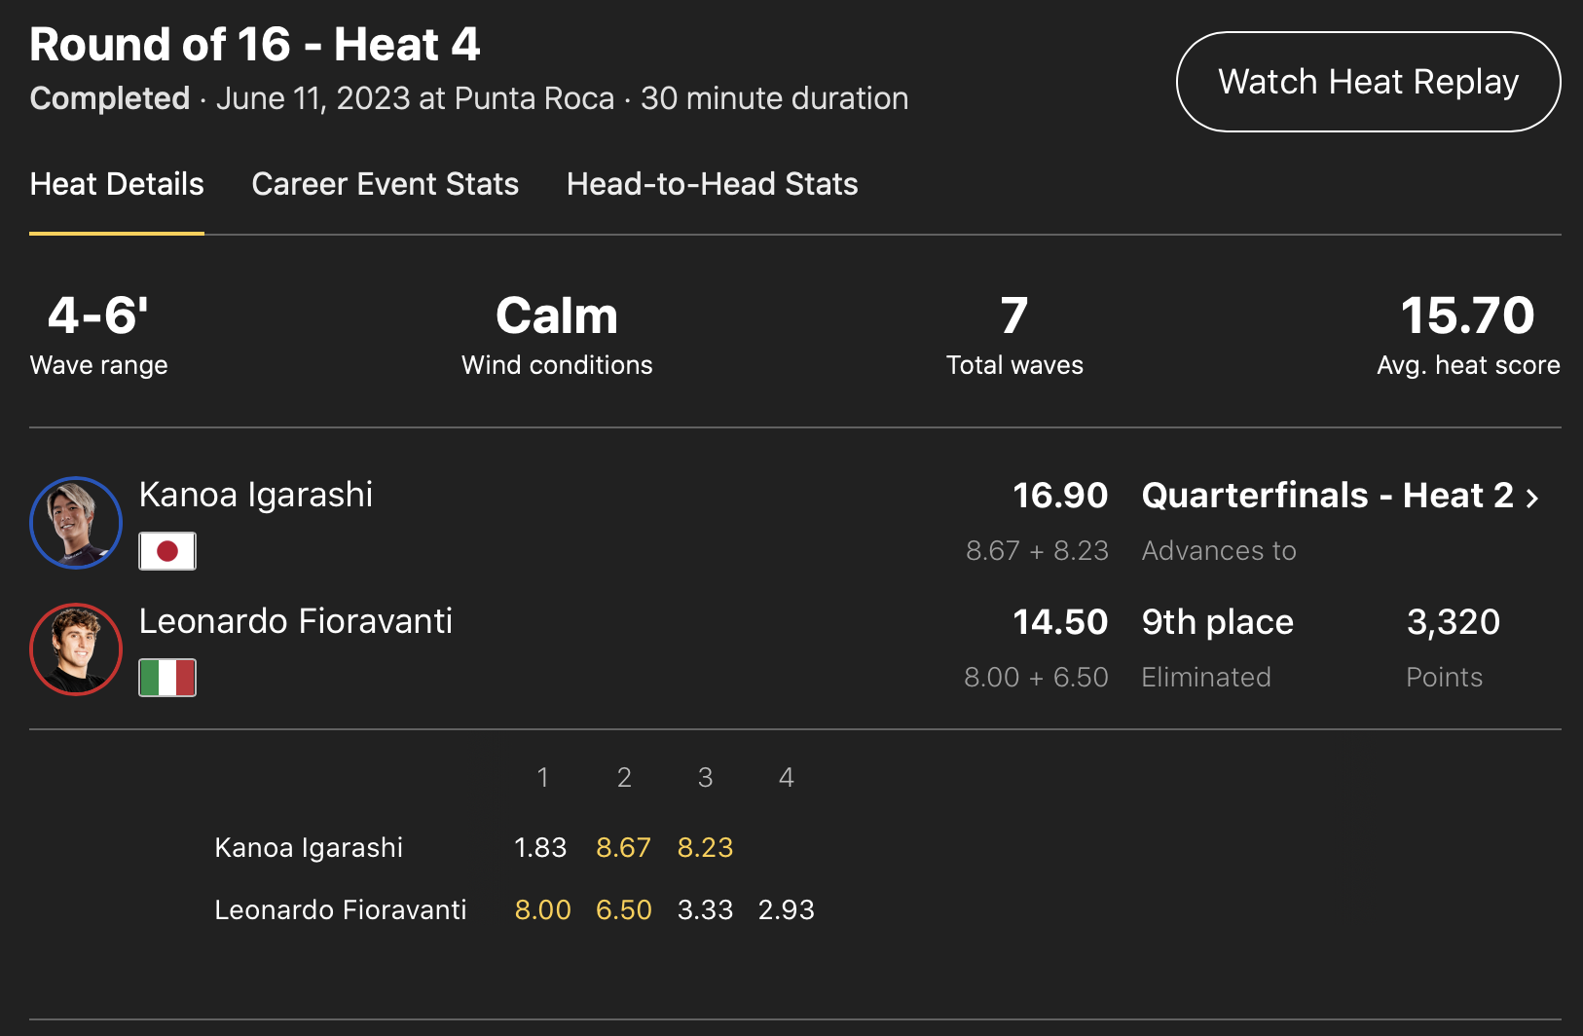Open the Quarterfinals - Heat 2 link
The width and height of the screenshot is (1583, 1036).
pos(1327,496)
